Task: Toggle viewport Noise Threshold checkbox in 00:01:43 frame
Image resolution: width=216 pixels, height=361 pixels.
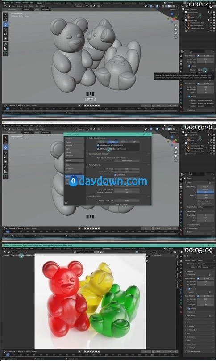Action: coord(198,56)
